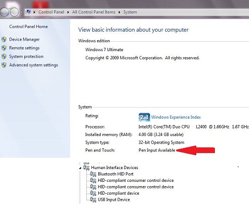This screenshot has height=206, width=249.
Task: Open System protection link
Action: [26, 56]
